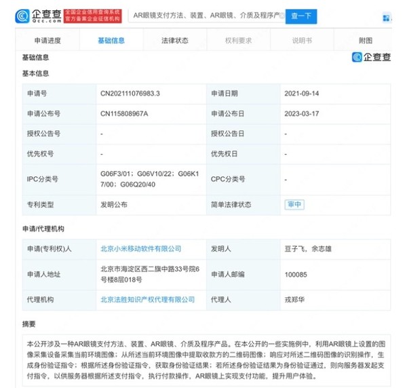407x388 pixels.
Task: Click the 申请(专利权)人 label cell
Action: coord(59,249)
